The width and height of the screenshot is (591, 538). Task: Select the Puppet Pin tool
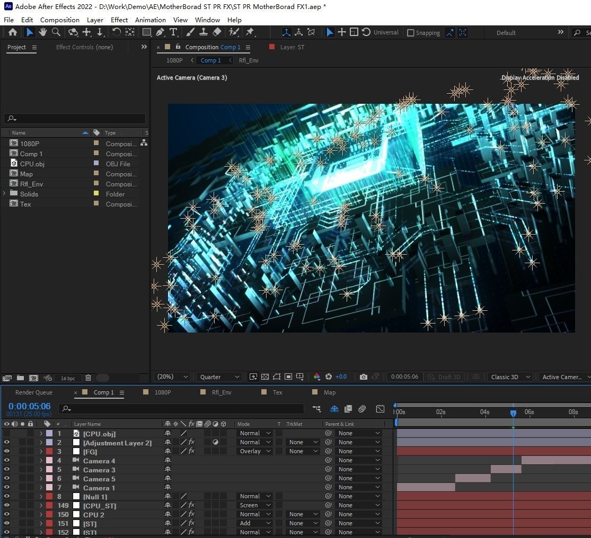pyautogui.click(x=250, y=32)
